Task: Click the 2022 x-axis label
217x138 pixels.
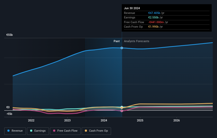Action: (x=31, y=120)
